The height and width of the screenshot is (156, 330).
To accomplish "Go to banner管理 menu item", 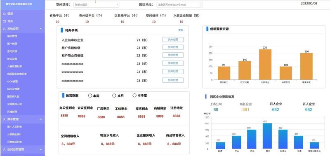I will coord(13,89).
